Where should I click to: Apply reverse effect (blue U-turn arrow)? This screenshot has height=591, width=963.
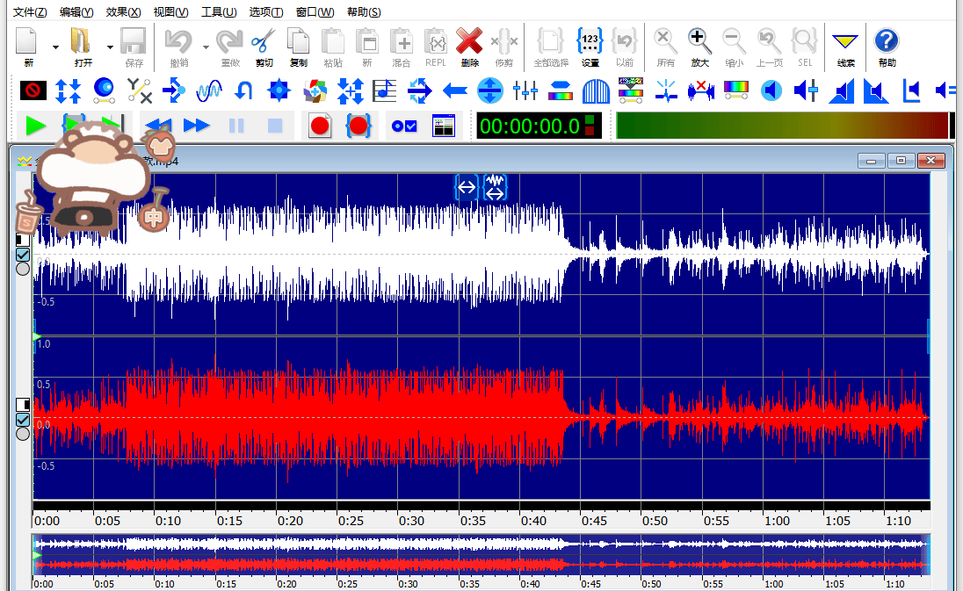coord(243,90)
